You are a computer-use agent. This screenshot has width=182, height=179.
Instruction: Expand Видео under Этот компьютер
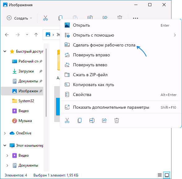[7, 155]
